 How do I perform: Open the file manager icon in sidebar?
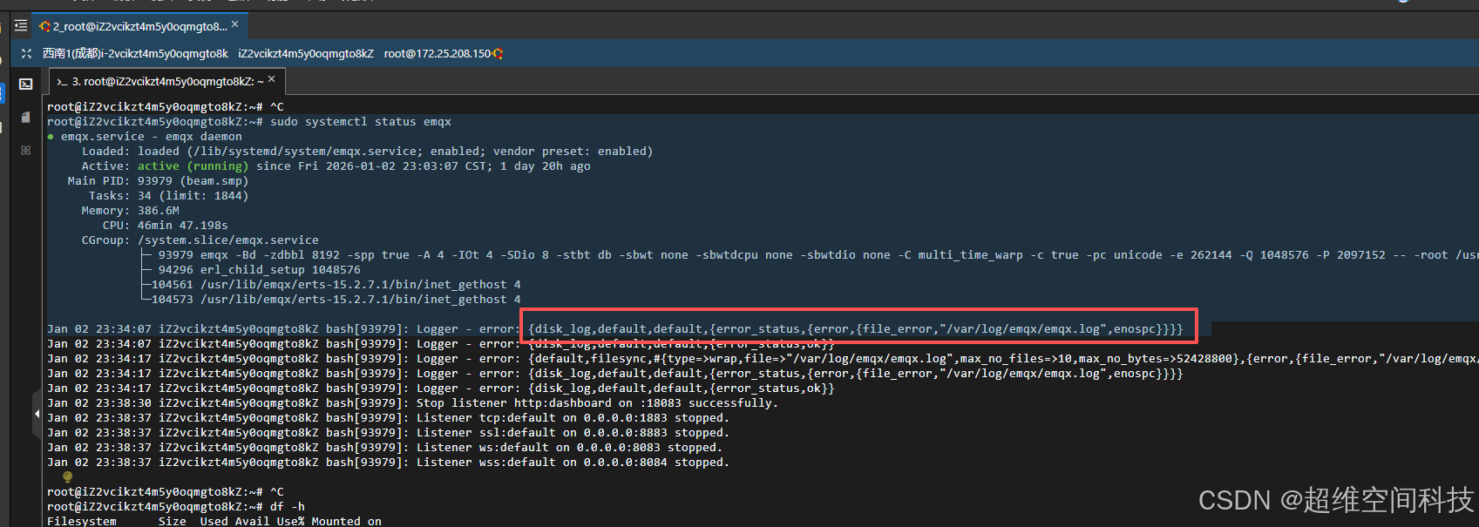tap(26, 117)
